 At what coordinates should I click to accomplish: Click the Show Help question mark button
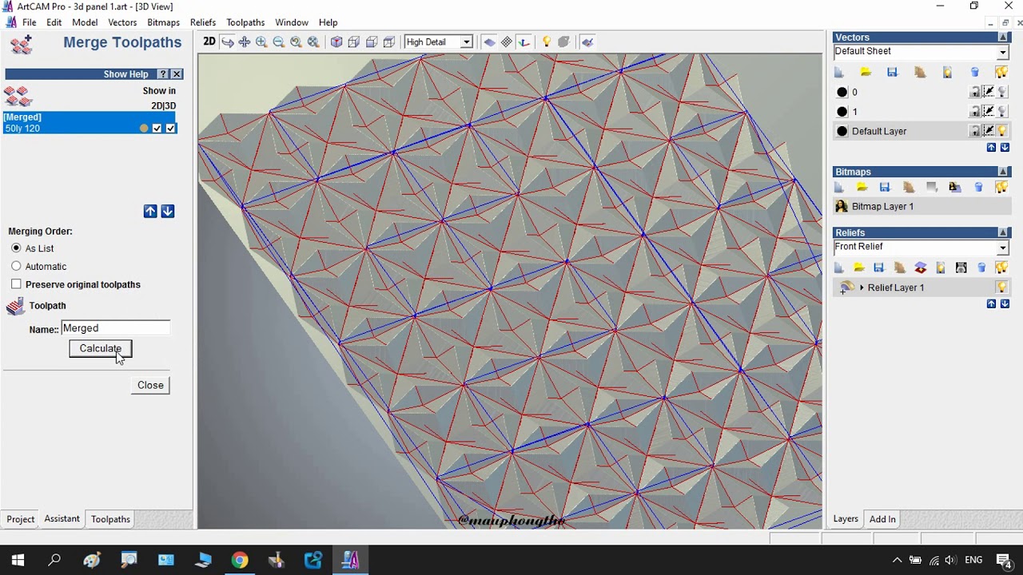click(163, 73)
